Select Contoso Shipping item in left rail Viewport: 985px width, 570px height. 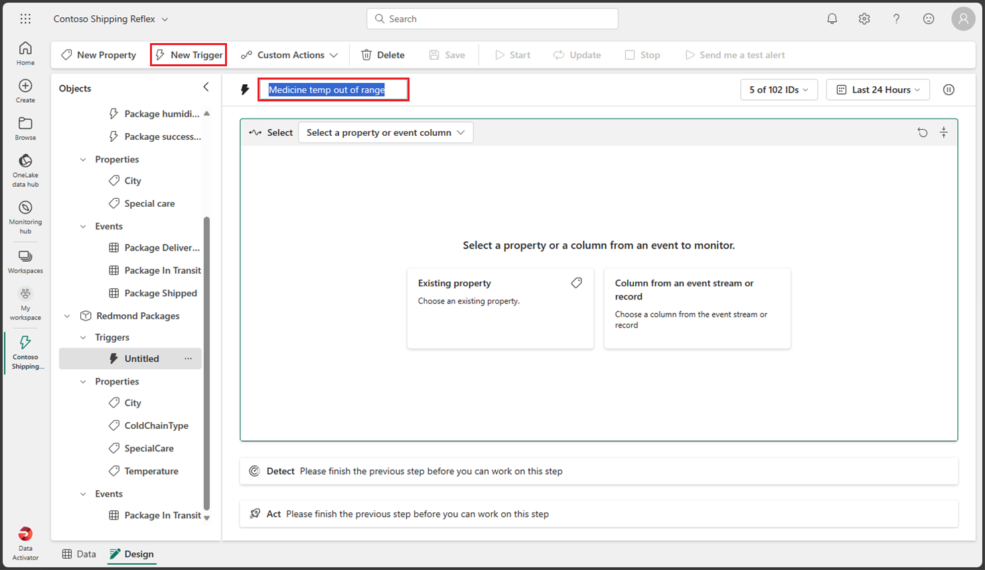pyautogui.click(x=25, y=353)
